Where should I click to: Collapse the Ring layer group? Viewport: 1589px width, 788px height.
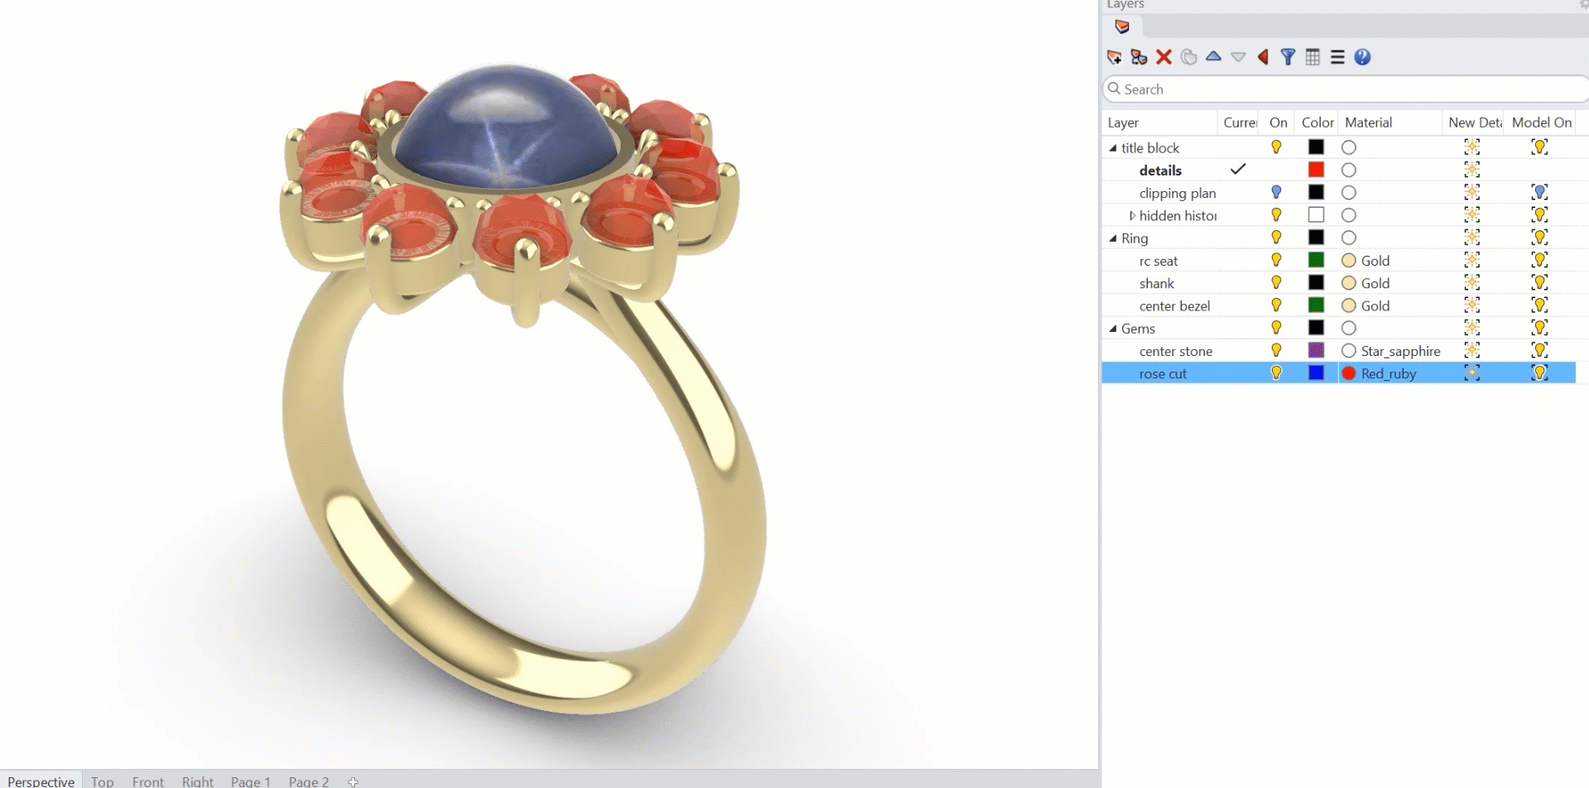point(1113,238)
